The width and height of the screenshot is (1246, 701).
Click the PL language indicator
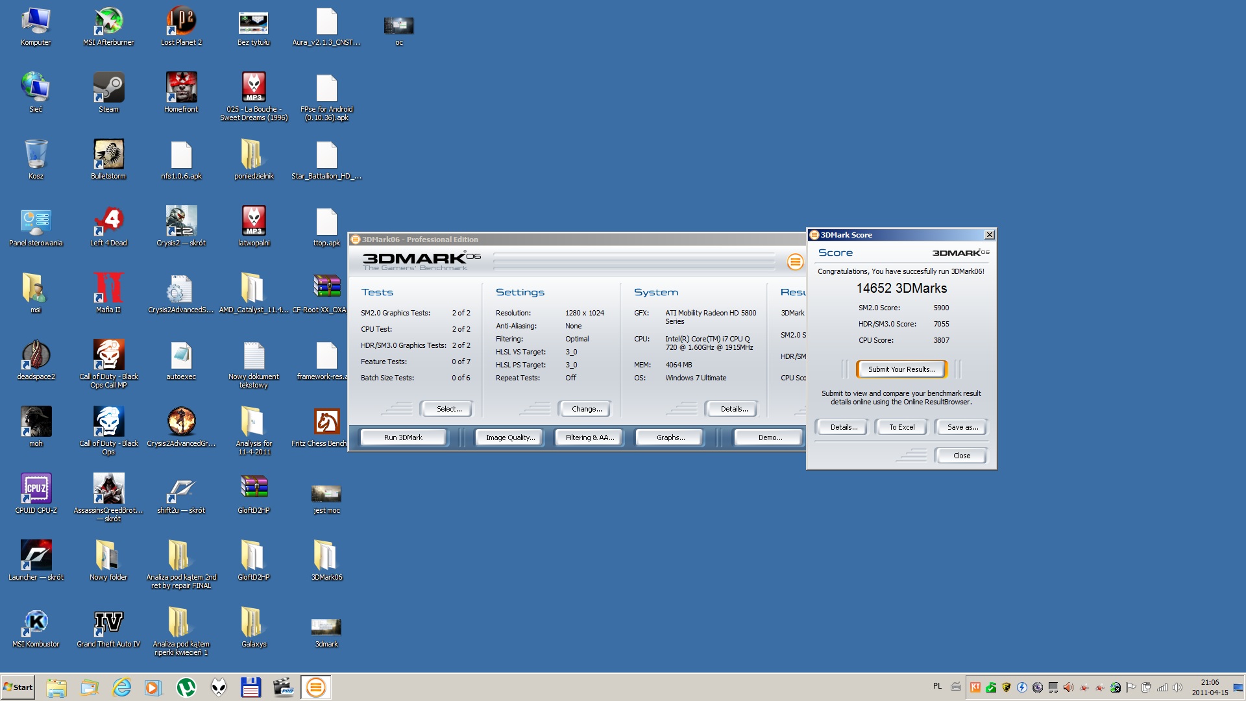click(937, 686)
